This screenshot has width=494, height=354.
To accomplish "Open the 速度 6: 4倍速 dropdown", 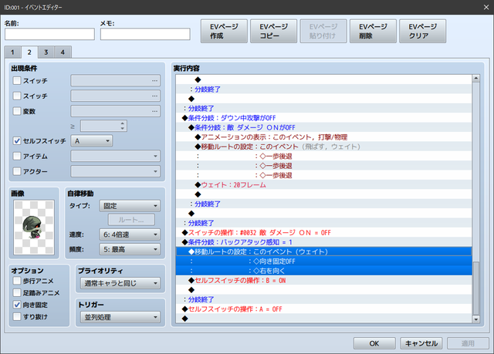I will [130, 234].
